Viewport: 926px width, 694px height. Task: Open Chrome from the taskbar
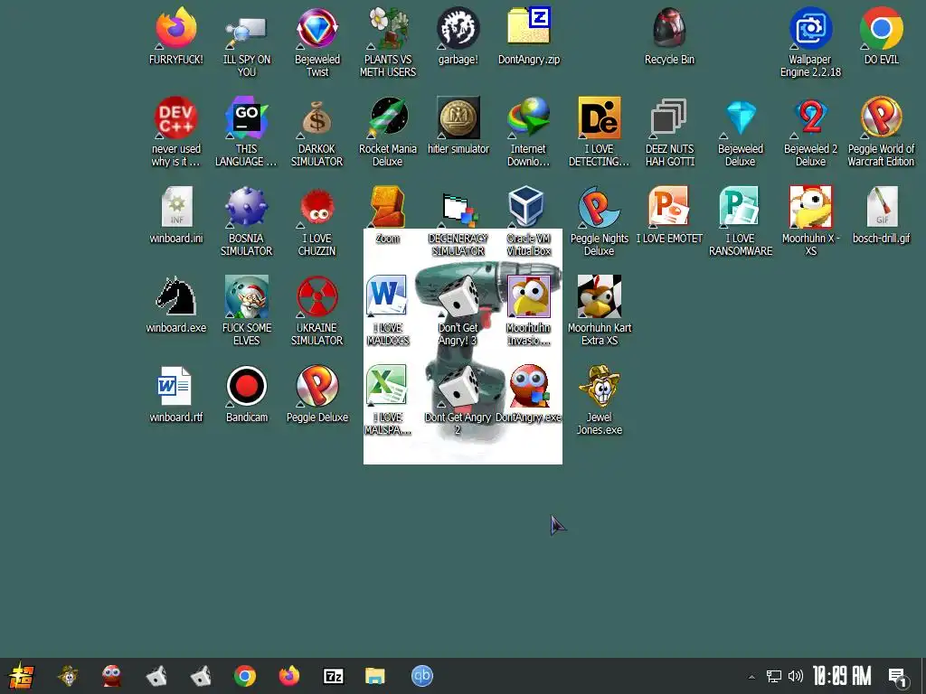244,676
